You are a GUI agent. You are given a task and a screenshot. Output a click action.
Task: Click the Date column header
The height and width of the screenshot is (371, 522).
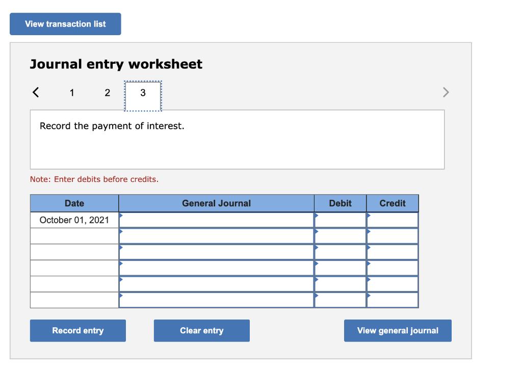pos(74,203)
